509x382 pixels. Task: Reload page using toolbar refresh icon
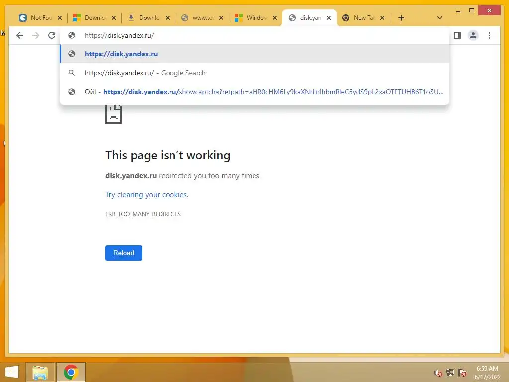(52, 35)
